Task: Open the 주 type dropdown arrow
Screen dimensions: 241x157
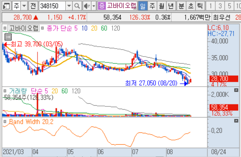Action: [x=24, y=6]
